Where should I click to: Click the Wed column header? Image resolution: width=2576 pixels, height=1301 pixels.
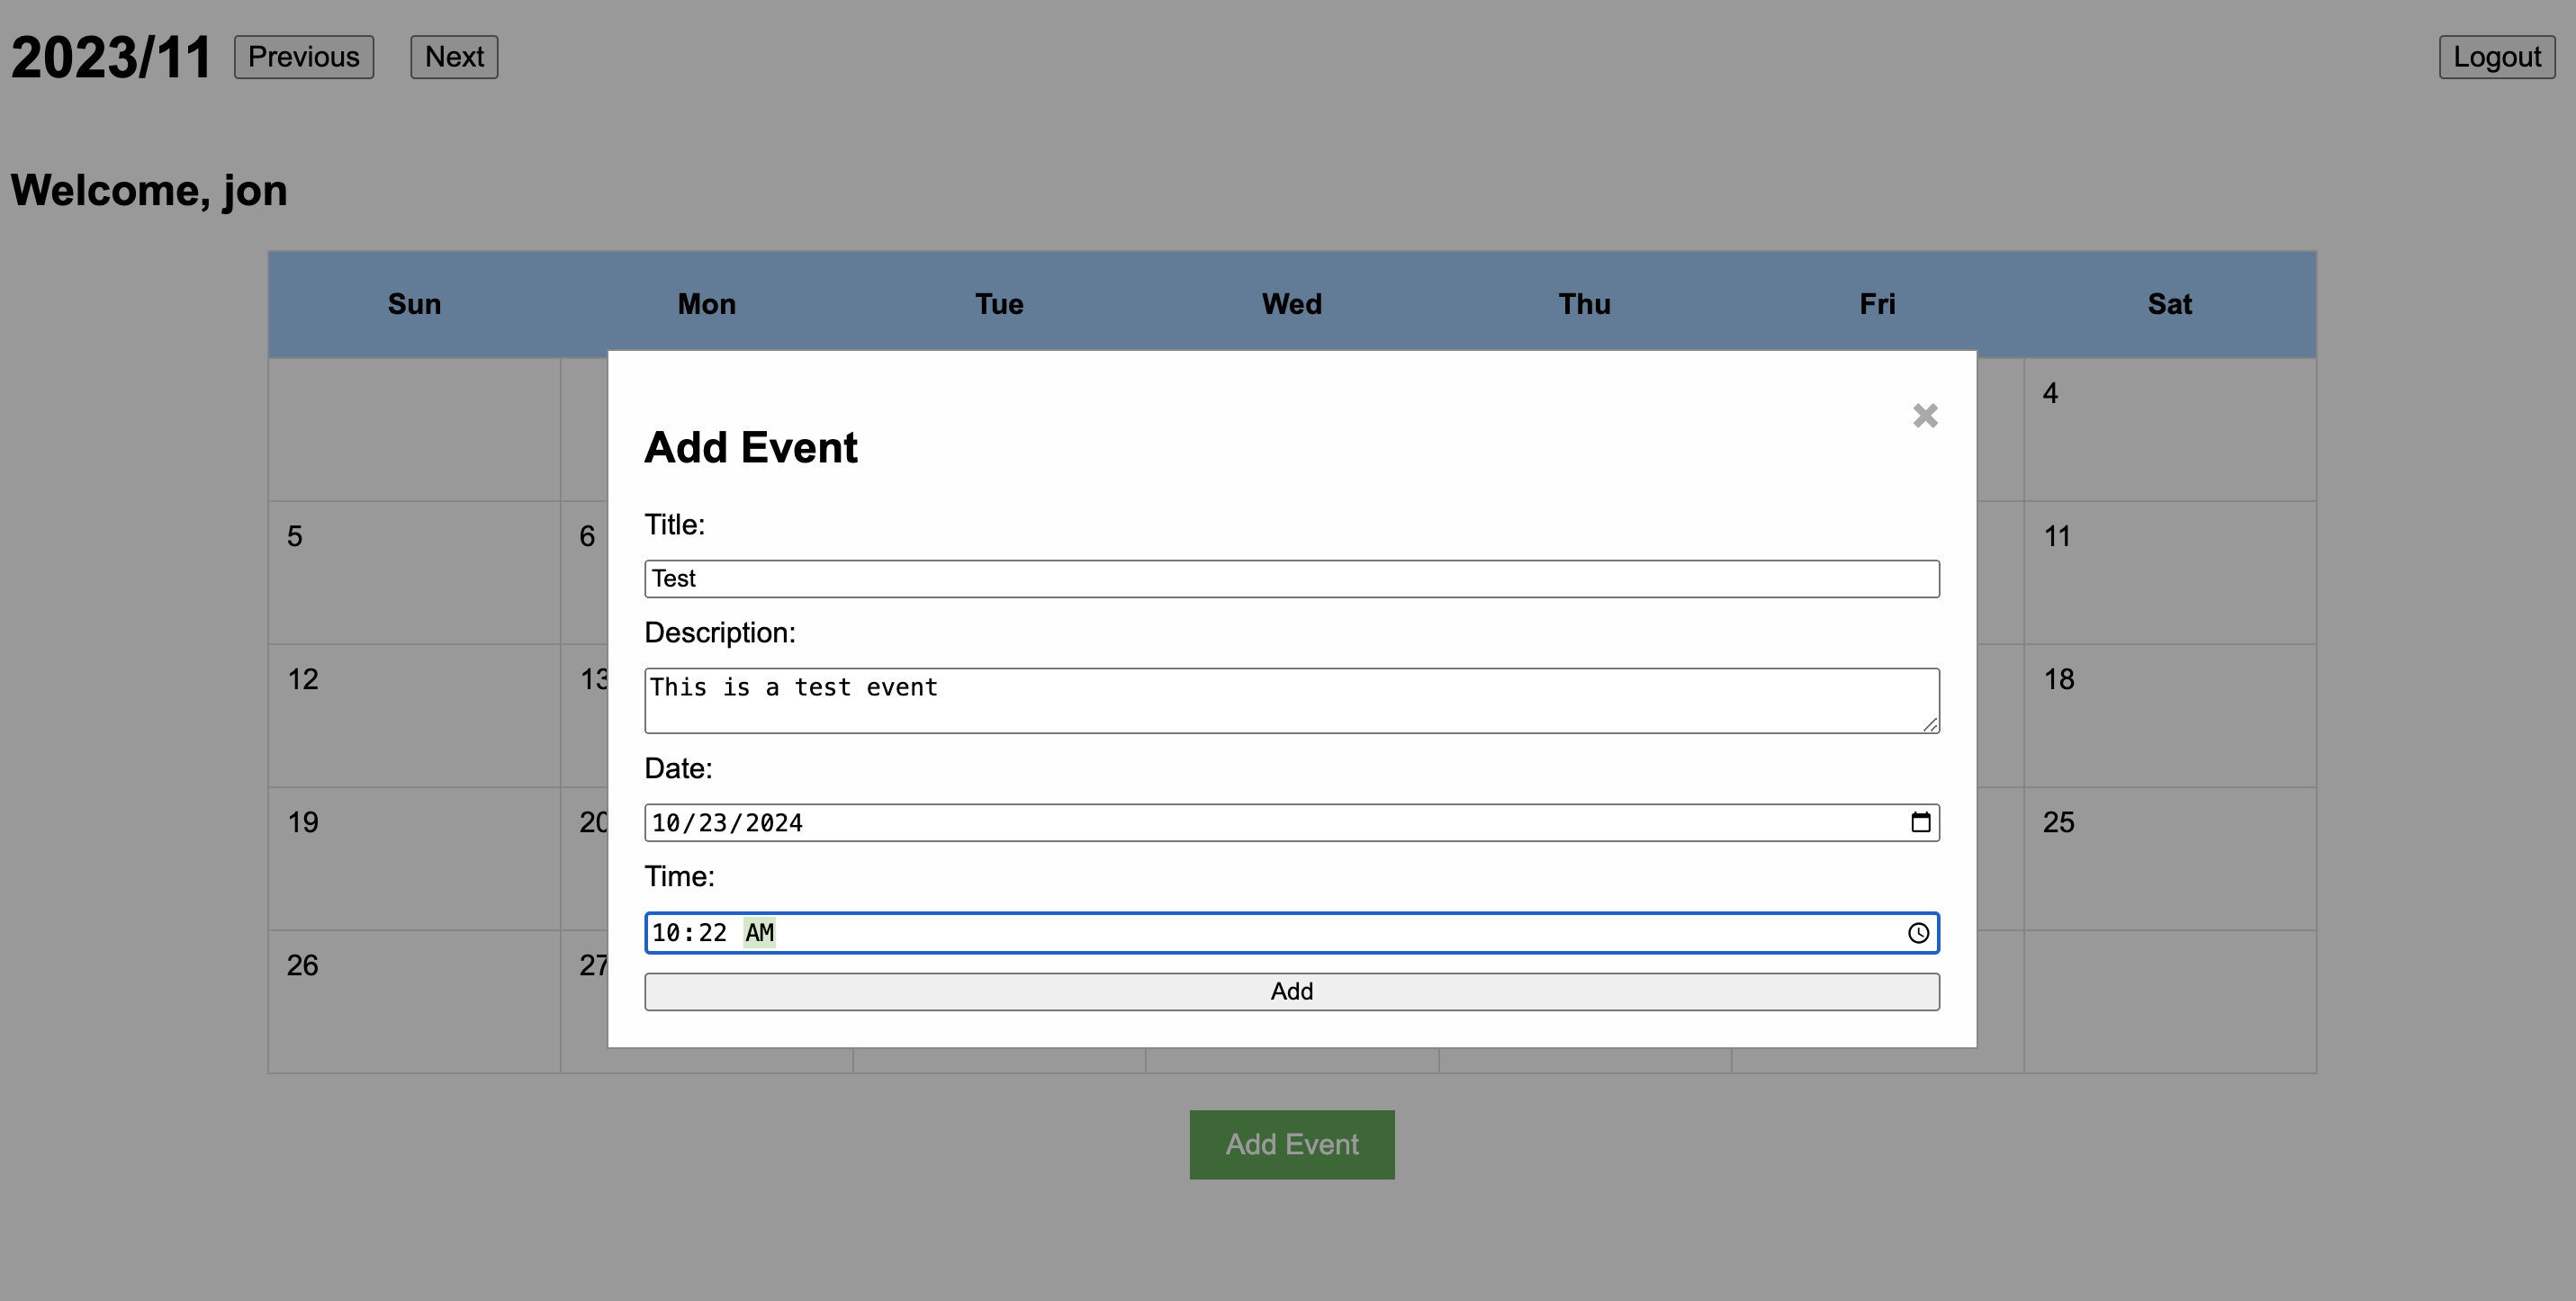(x=1292, y=304)
